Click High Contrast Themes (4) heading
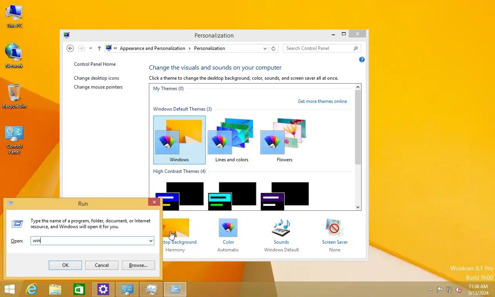The image size is (495, 297). click(179, 171)
